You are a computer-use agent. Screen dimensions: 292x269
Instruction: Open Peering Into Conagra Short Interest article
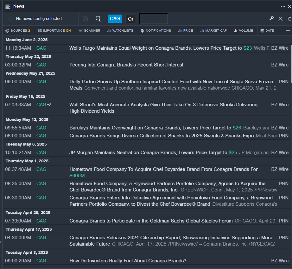(126, 65)
